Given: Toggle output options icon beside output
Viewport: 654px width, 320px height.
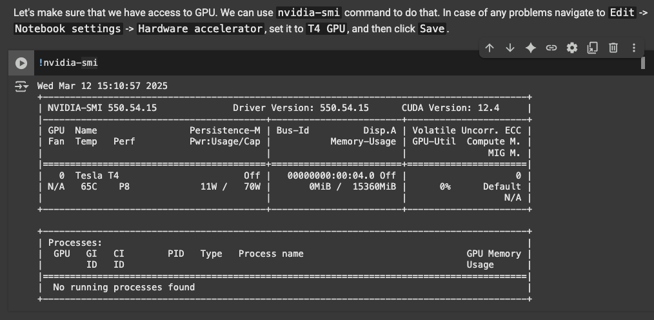Looking at the screenshot, I should 21,86.
